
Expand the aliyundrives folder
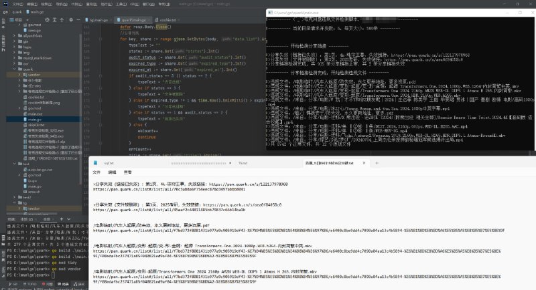click(15, 37)
